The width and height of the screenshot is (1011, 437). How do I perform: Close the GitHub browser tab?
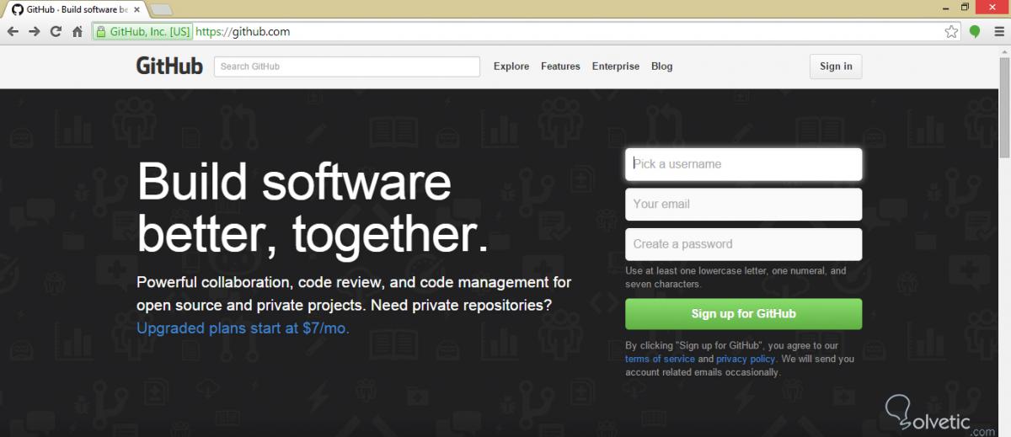click(135, 9)
